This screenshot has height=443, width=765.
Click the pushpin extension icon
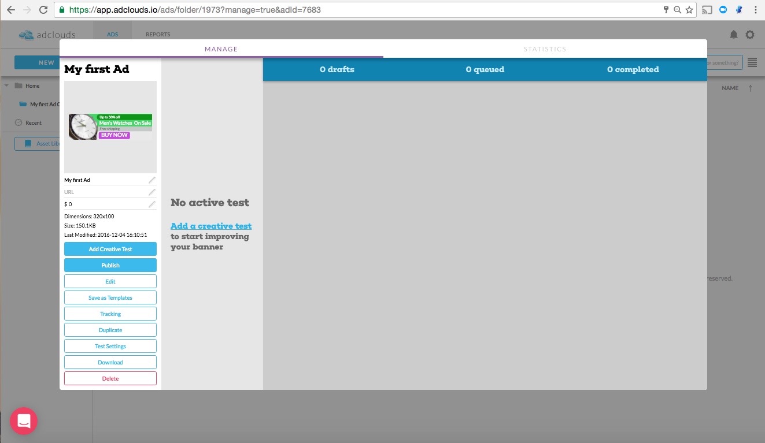(739, 10)
